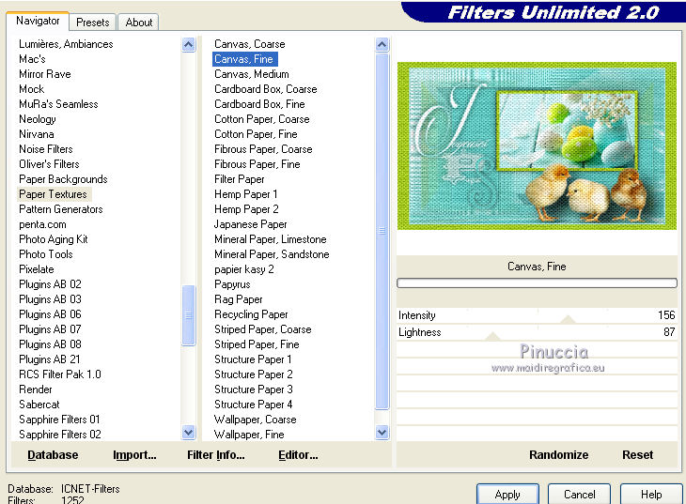Choose Canvas, Fine filter
The width and height of the screenshot is (686, 504).
pos(244,59)
